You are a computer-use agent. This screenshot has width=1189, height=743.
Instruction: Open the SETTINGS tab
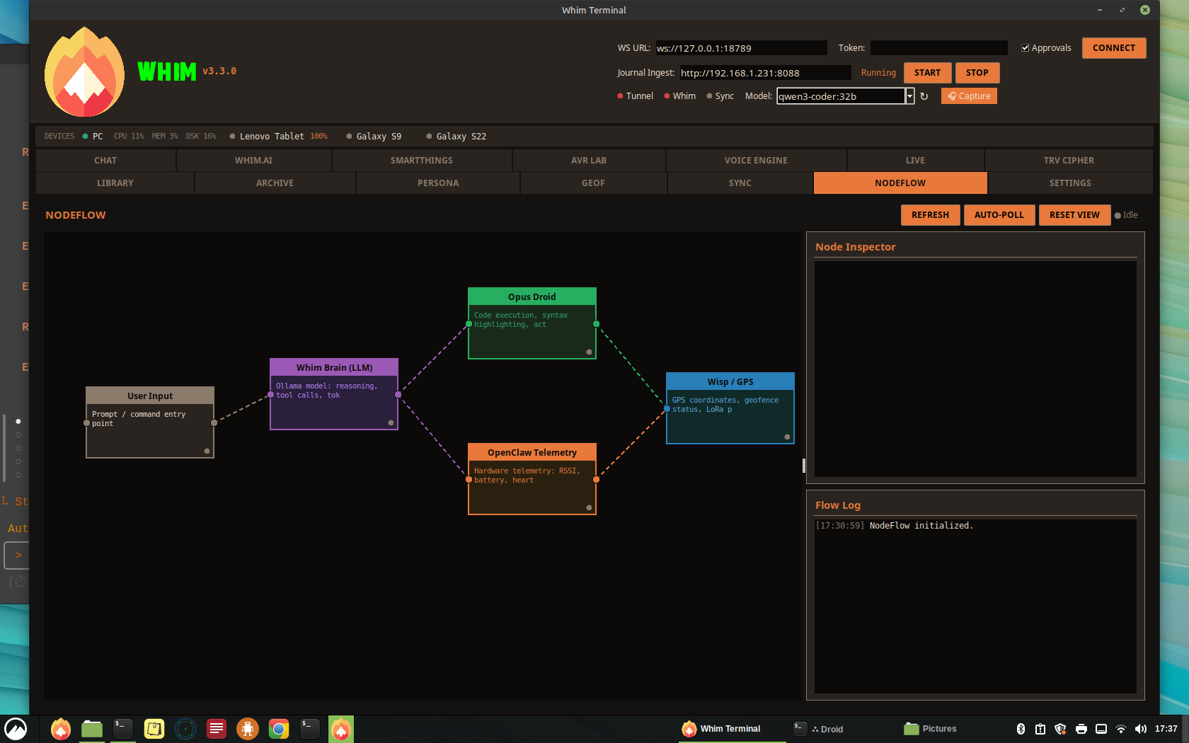(x=1070, y=183)
